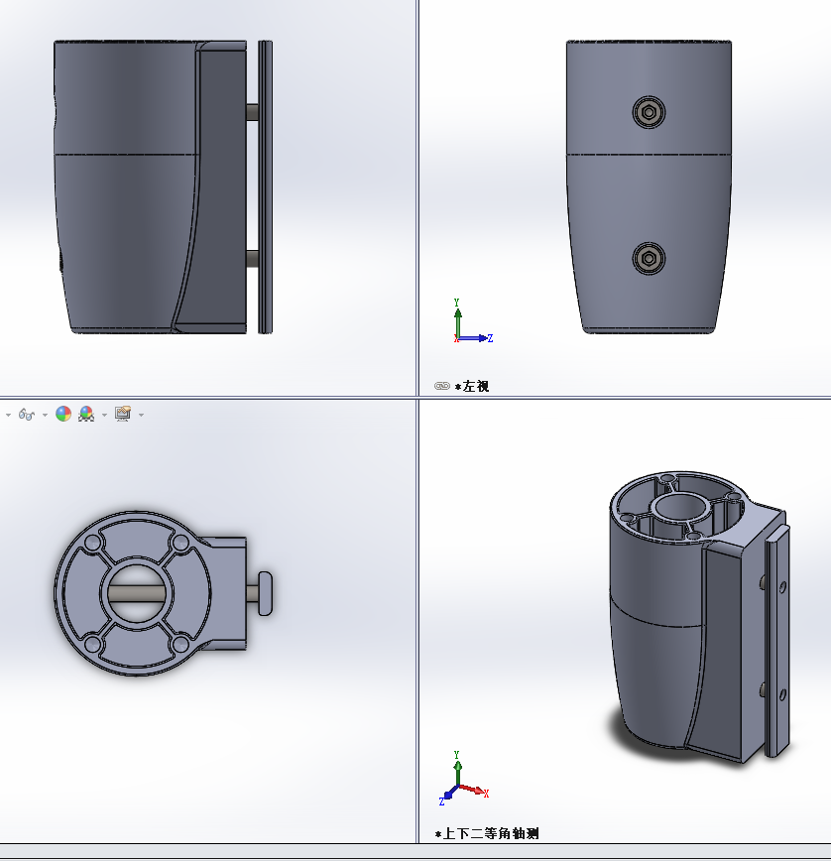The image size is (831, 861).
Task: Expand the Apply Scene dropdown arrow
Action: click(104, 415)
